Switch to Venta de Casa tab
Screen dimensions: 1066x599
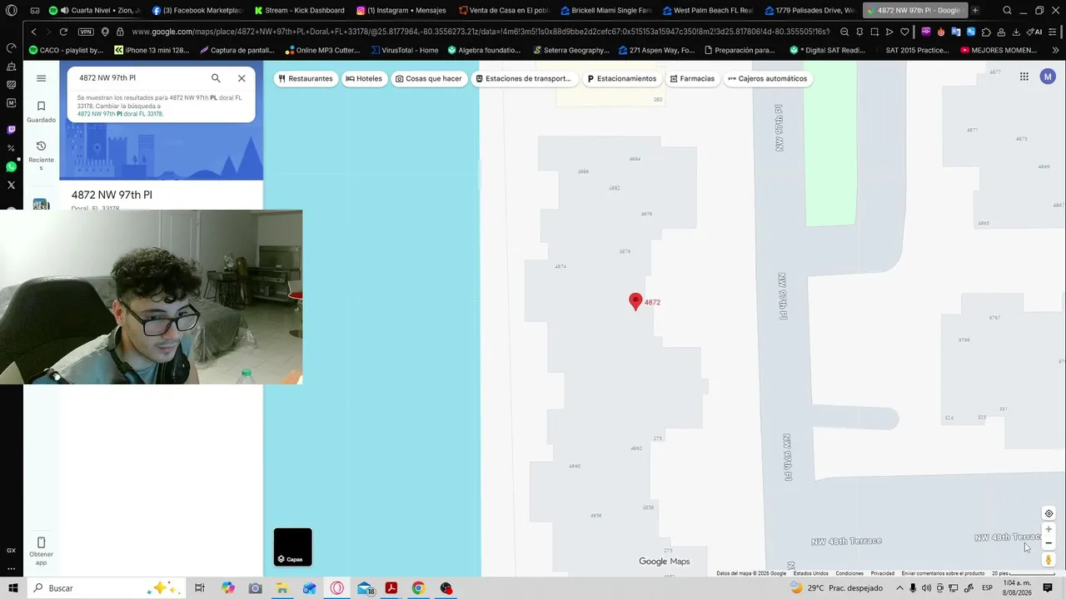click(x=504, y=11)
